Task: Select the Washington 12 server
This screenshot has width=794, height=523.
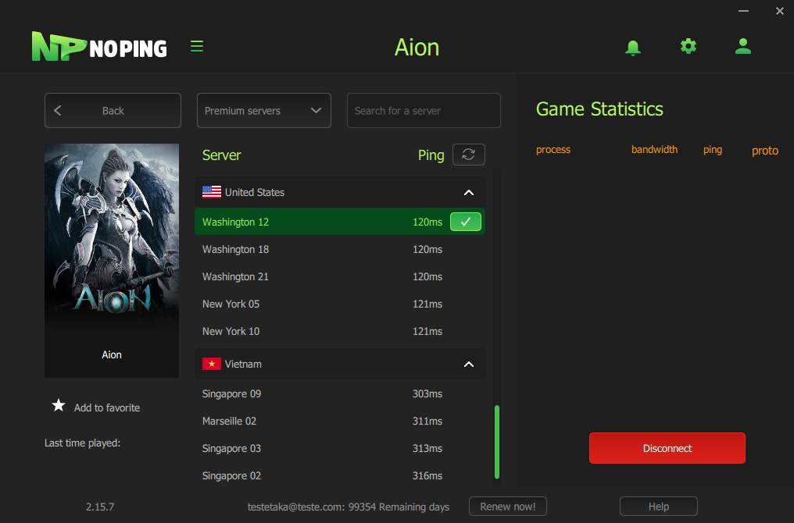Action: click(x=340, y=222)
